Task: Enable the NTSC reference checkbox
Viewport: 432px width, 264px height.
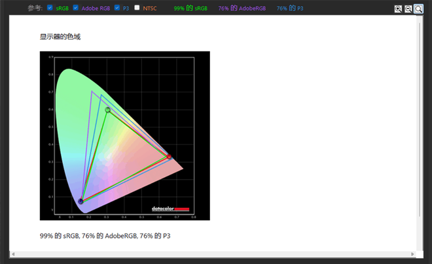Action: point(137,8)
